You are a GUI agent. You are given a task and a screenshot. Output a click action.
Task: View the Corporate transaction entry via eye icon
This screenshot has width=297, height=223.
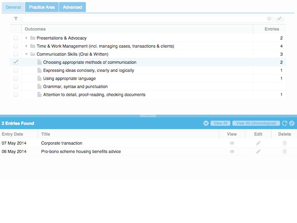pos(232,143)
